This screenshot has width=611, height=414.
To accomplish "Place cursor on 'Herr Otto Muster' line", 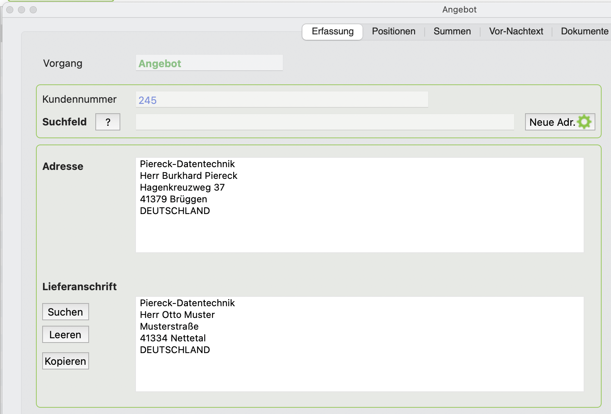I will point(177,315).
